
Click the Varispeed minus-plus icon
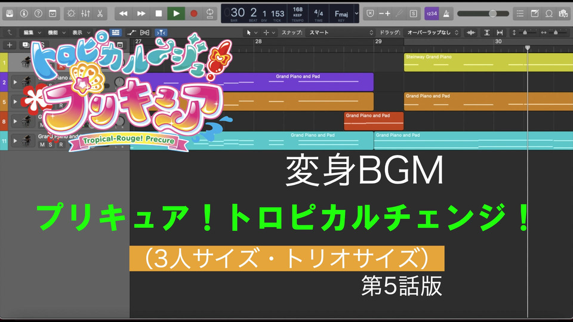point(384,14)
